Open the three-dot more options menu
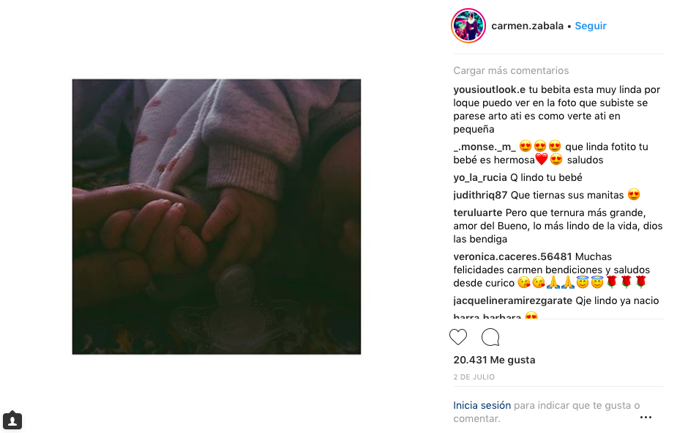This screenshot has height=433, width=677. (x=646, y=417)
